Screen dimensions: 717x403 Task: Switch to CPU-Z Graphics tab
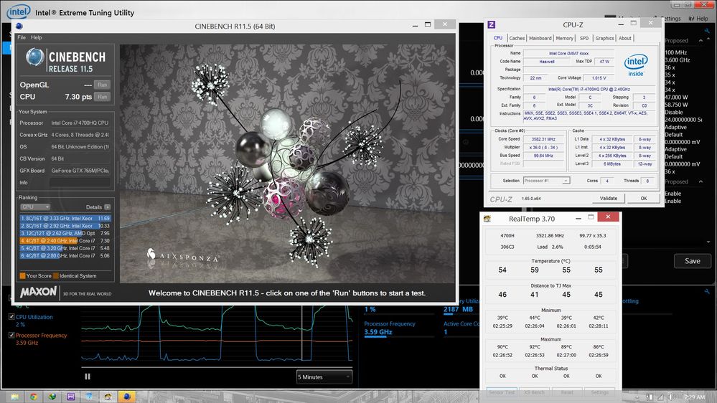(x=604, y=39)
